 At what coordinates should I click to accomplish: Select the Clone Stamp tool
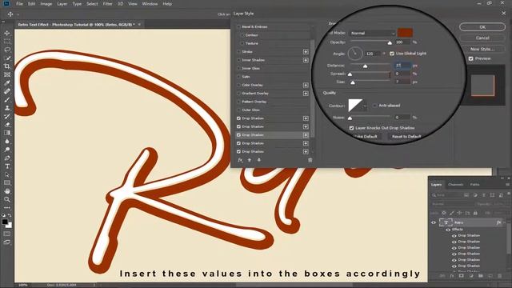tap(7, 108)
